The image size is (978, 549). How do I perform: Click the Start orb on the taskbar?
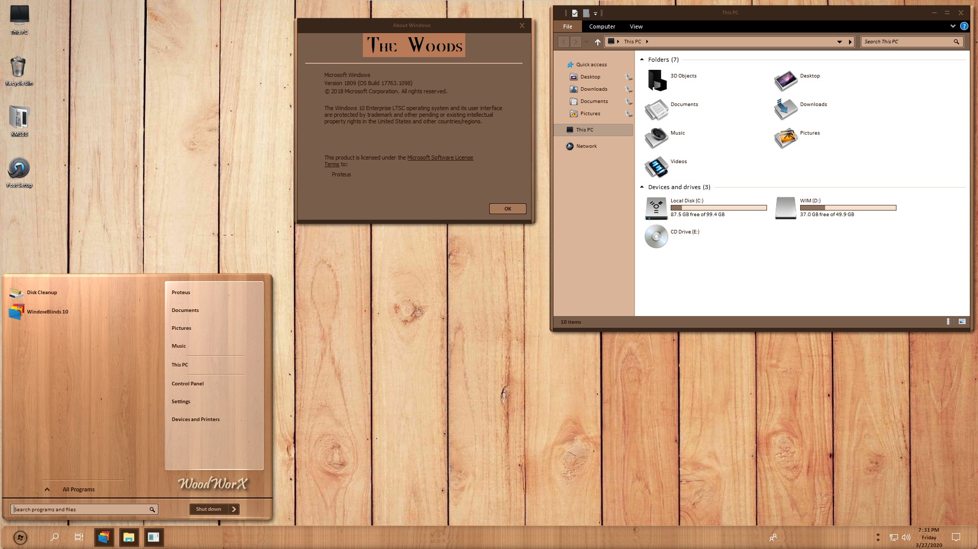tap(20, 537)
